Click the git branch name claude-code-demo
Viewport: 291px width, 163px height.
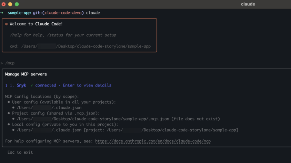[x=63, y=13]
